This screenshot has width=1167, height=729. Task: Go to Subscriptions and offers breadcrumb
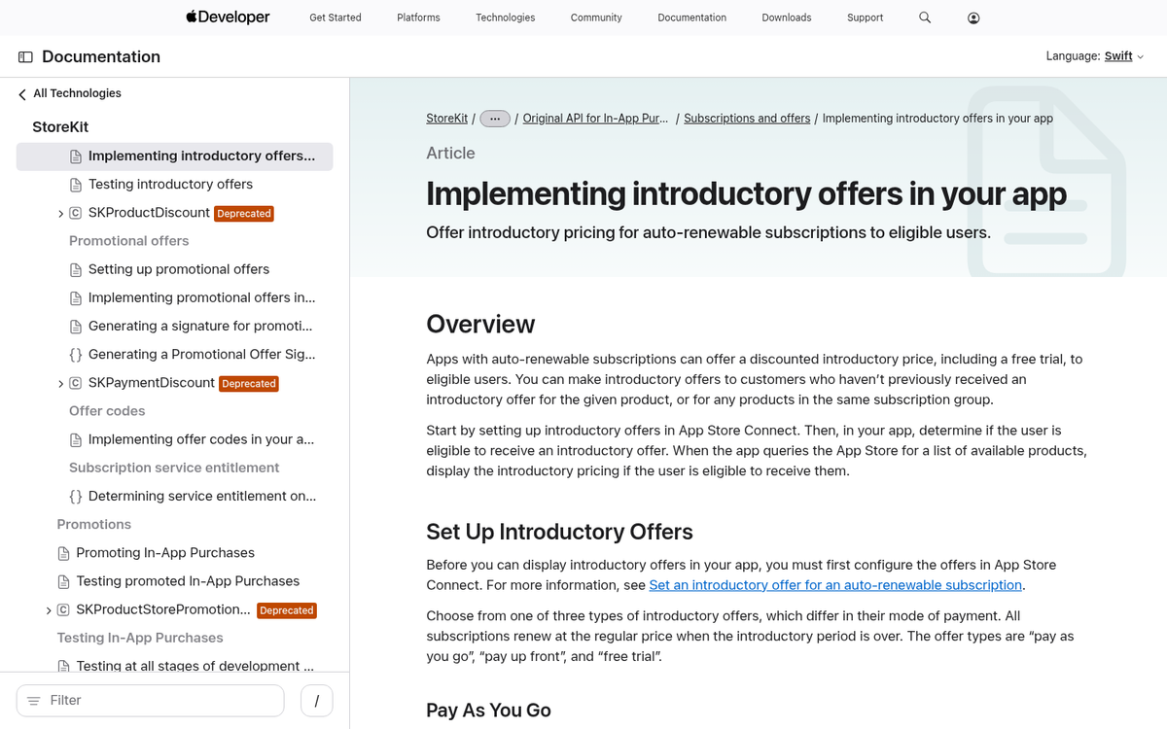pos(747,119)
